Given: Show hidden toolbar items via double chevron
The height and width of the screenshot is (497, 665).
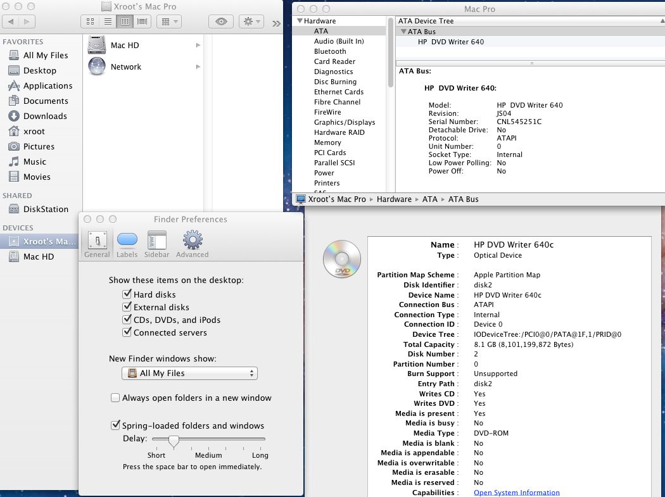Looking at the screenshot, I should point(277,23).
